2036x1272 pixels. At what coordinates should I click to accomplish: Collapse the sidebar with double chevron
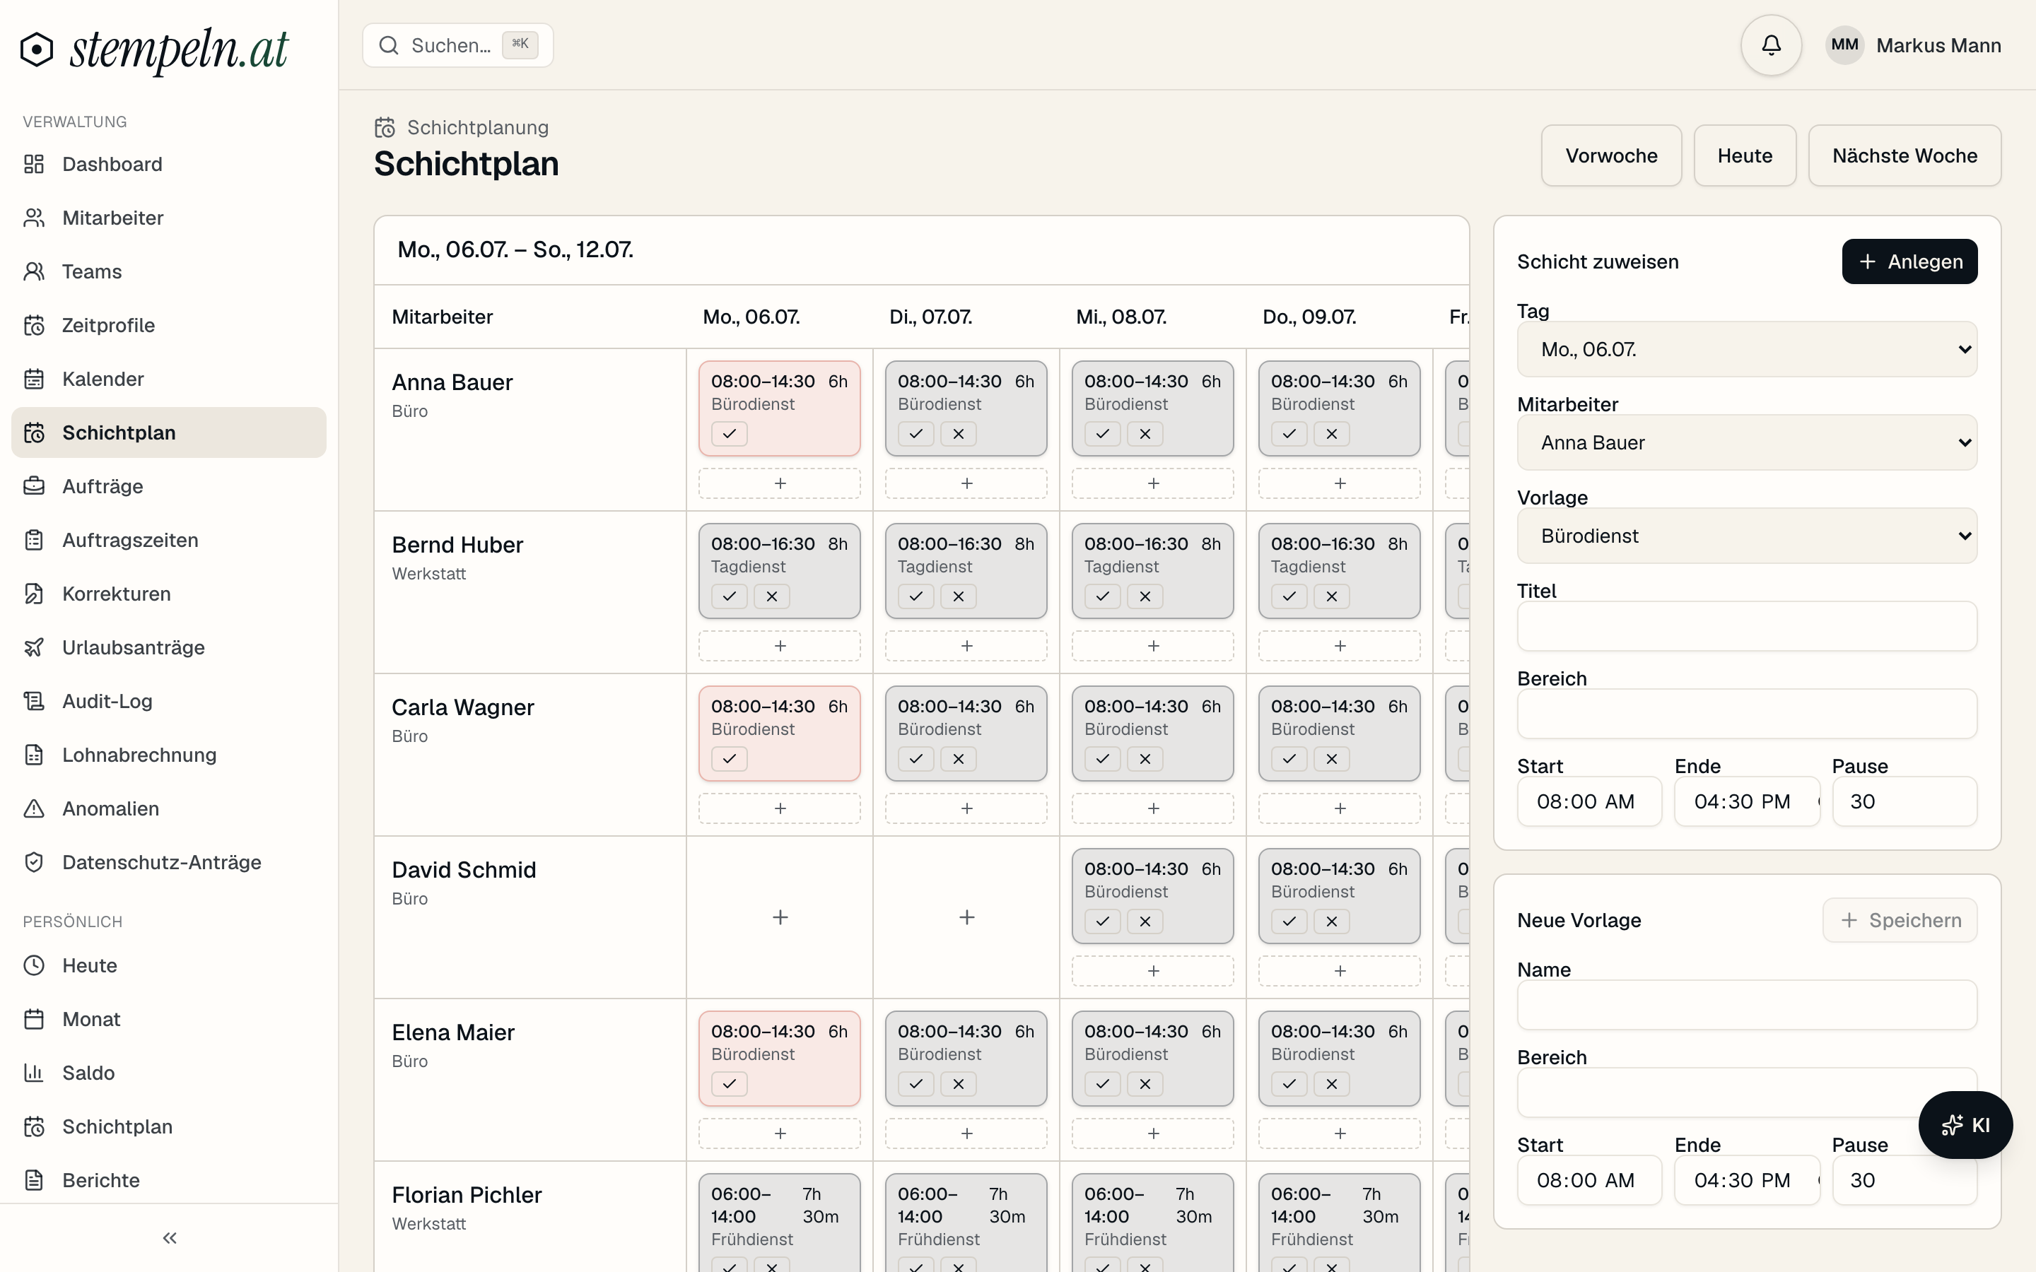(x=169, y=1237)
